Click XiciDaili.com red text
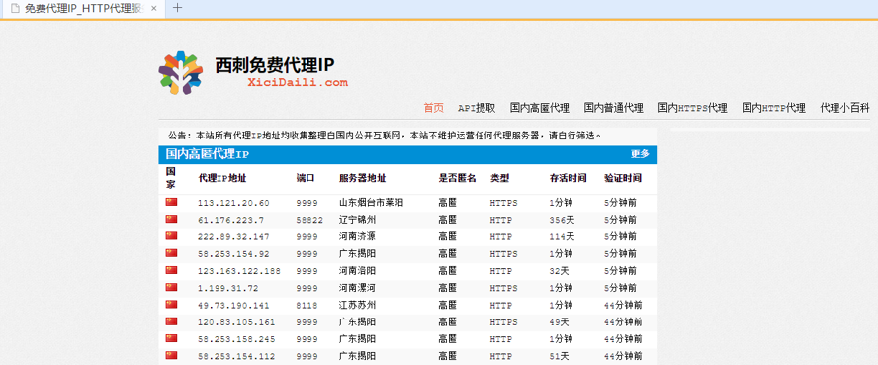The image size is (878, 365). 298,83
